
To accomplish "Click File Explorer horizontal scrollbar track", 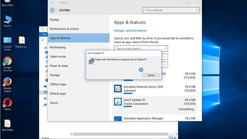I will point(120,134).
